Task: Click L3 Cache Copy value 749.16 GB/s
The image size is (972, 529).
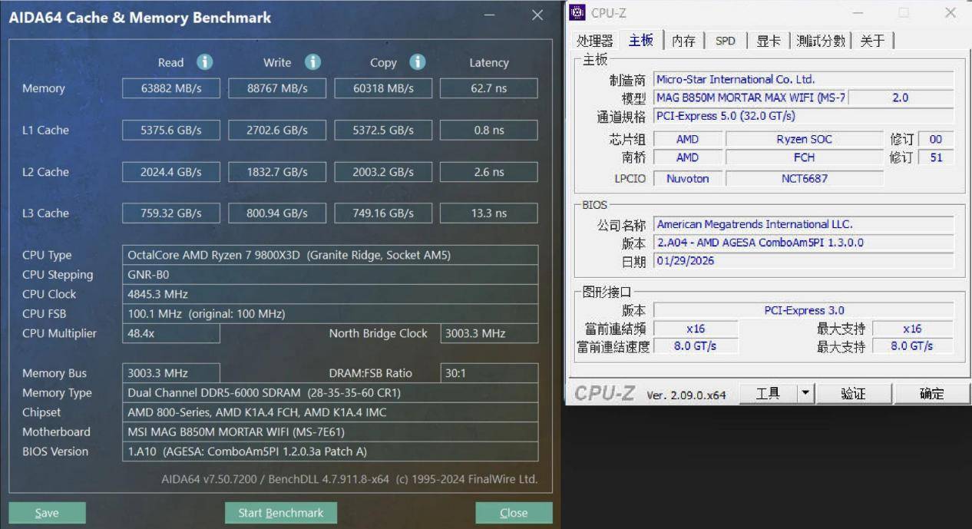Action: point(383,213)
